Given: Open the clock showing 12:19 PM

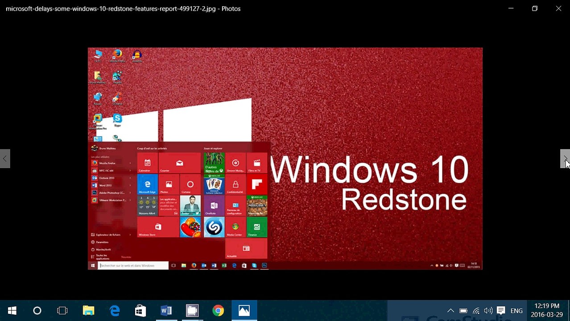Looking at the screenshot, I should 547,310.
